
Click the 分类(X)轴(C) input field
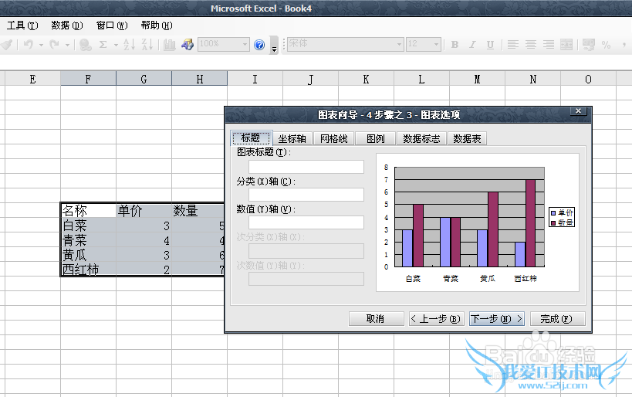[306, 195]
